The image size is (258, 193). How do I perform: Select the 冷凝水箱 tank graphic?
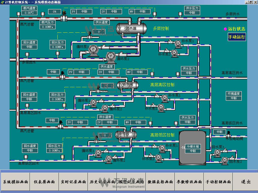coord(192,148)
